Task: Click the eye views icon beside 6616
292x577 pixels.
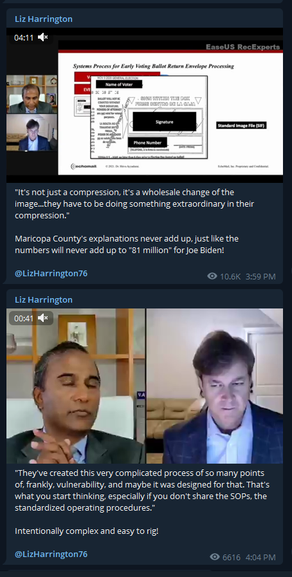Action: [215, 557]
